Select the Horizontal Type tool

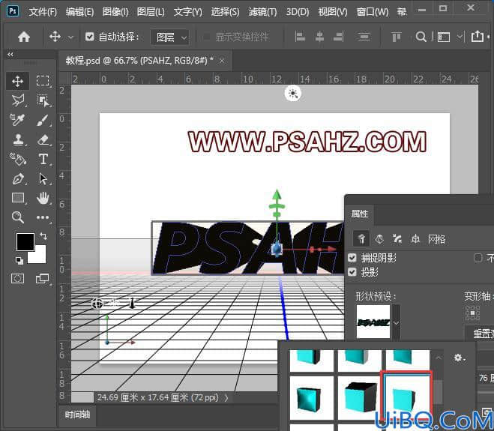43,159
